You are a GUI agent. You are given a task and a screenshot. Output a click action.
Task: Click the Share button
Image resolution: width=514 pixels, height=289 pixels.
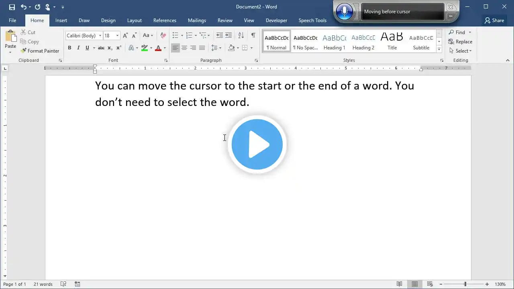click(x=494, y=20)
